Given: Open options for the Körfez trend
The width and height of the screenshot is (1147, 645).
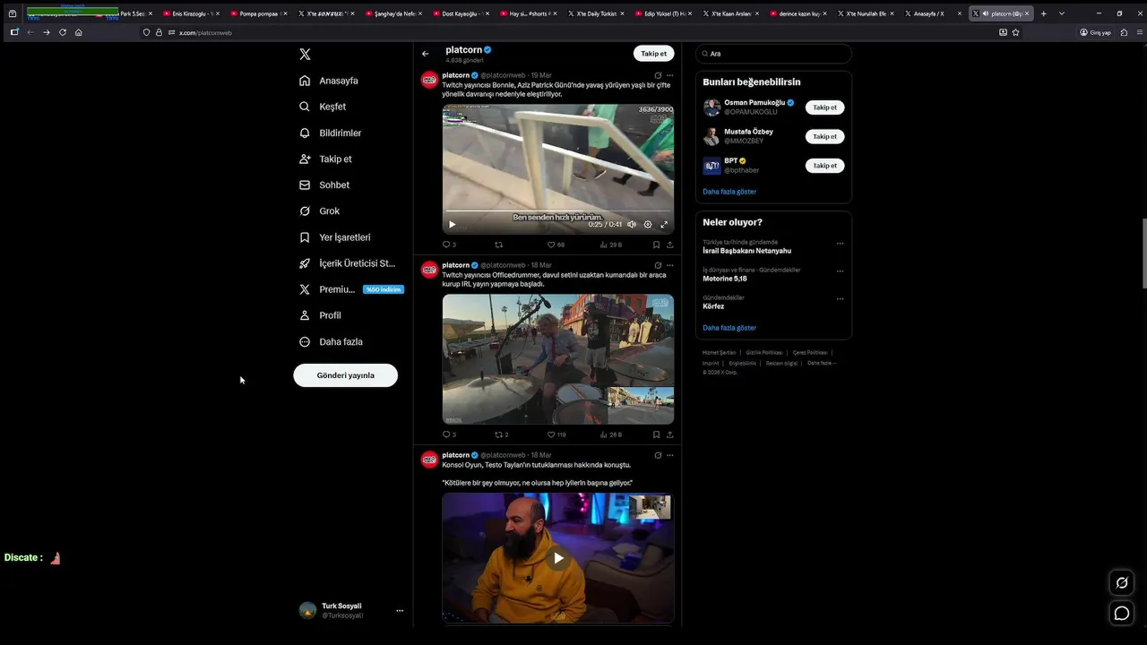Looking at the screenshot, I should point(840,299).
